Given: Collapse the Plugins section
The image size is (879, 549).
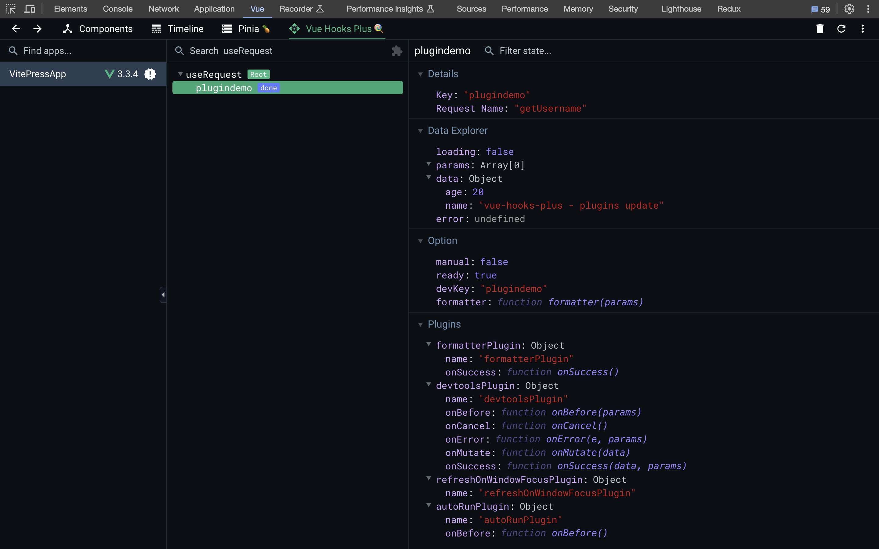Looking at the screenshot, I should [420, 325].
